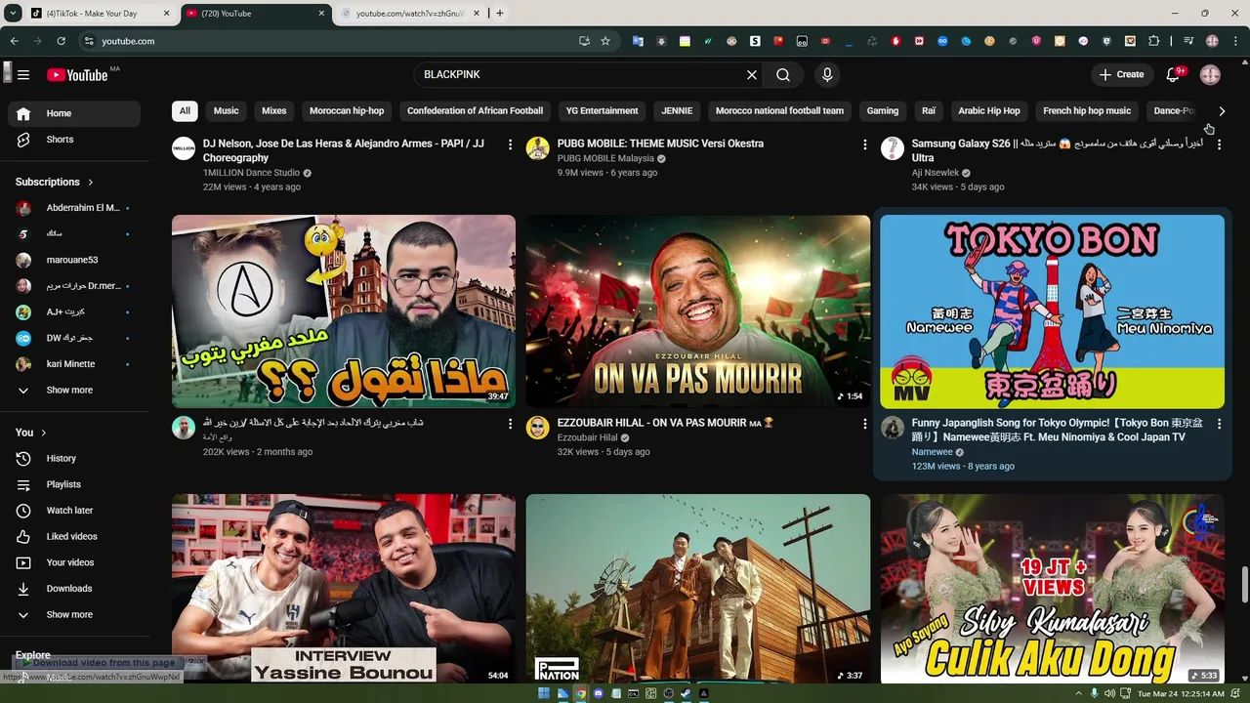The height and width of the screenshot is (703, 1250).
Task: Select the Music filter chip
Action: (227, 111)
